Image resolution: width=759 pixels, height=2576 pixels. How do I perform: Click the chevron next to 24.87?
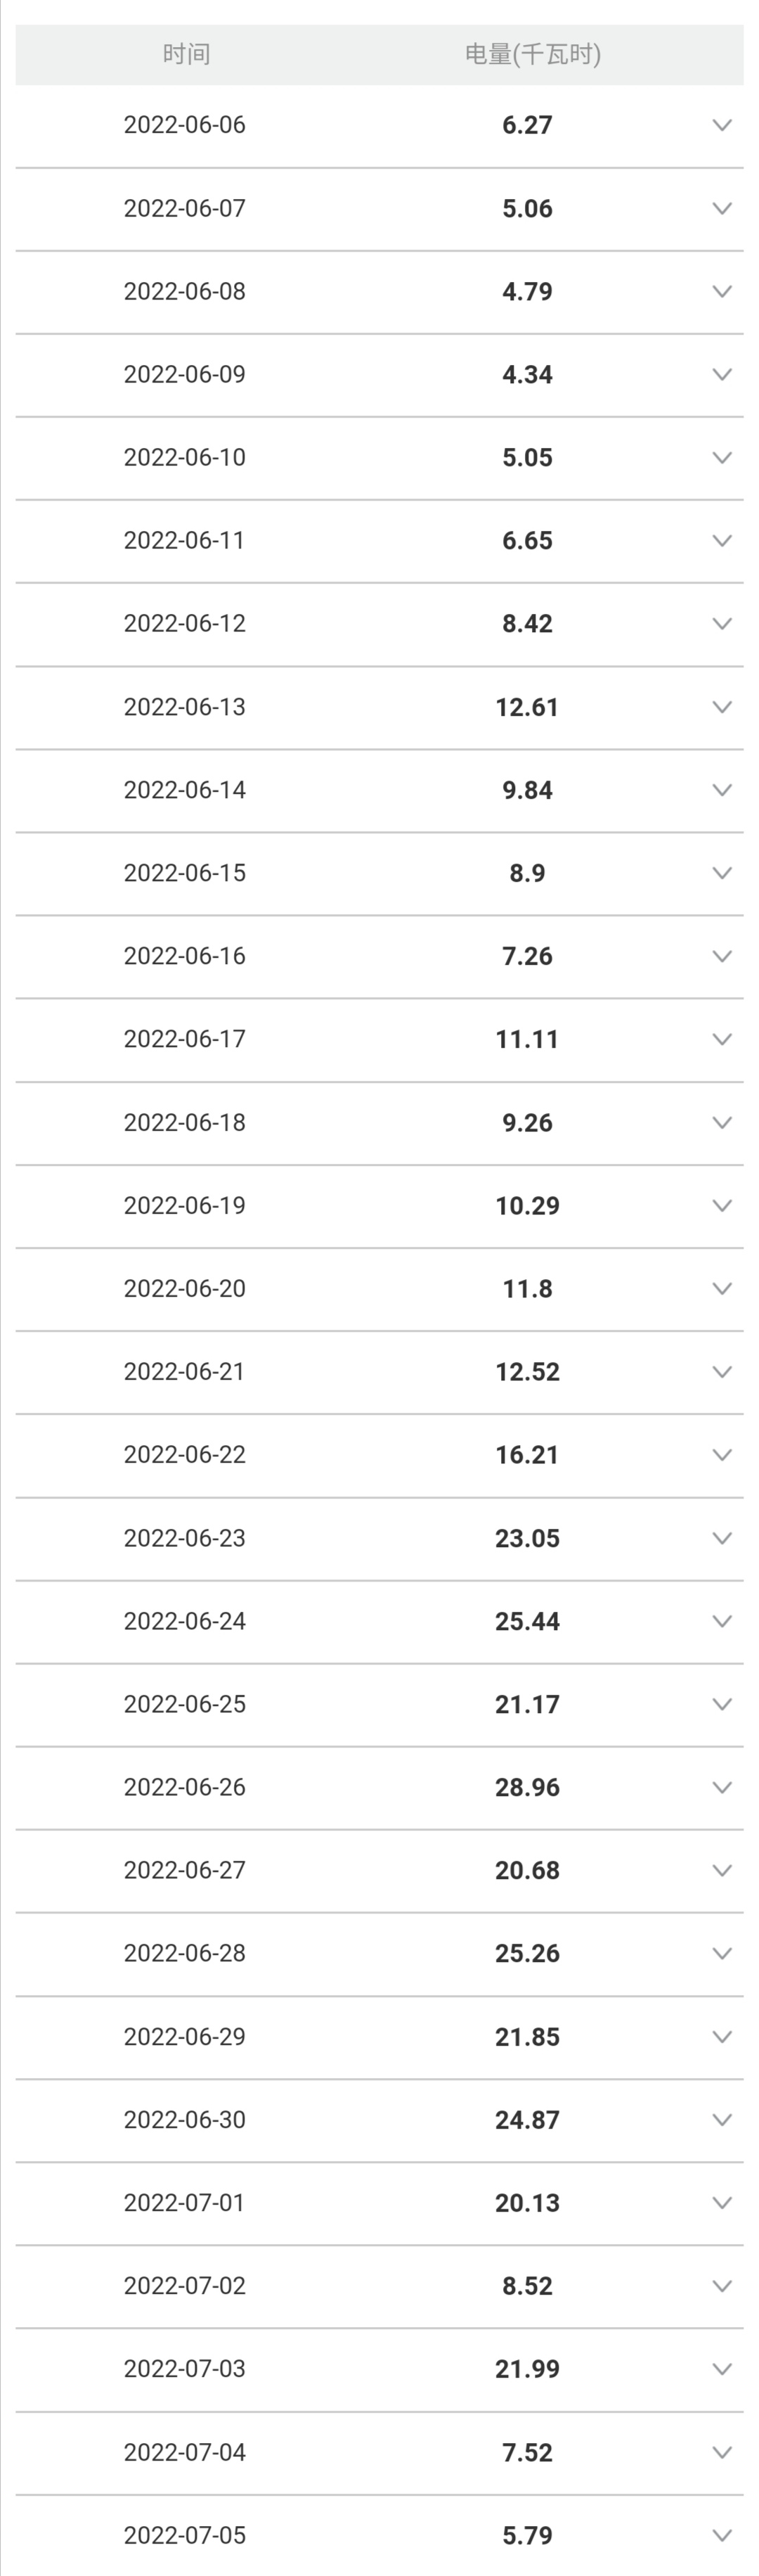[722, 2119]
